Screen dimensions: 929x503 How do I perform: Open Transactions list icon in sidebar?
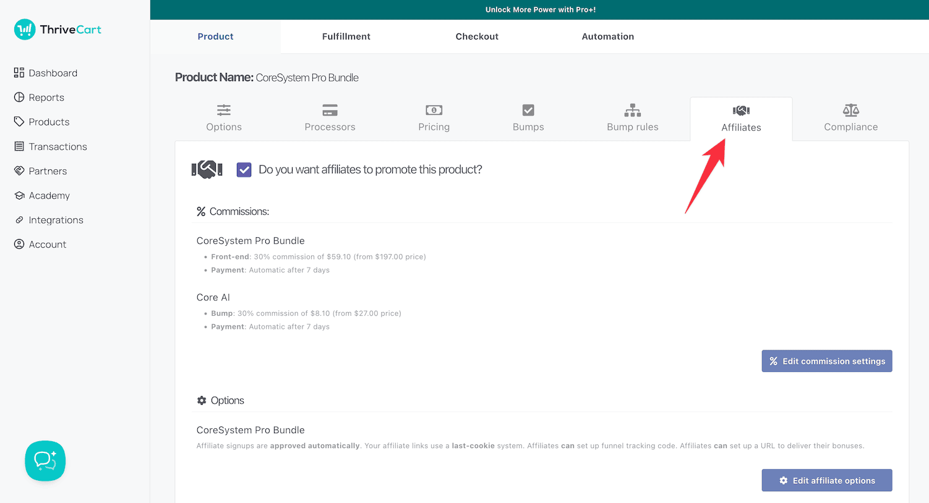pos(19,146)
